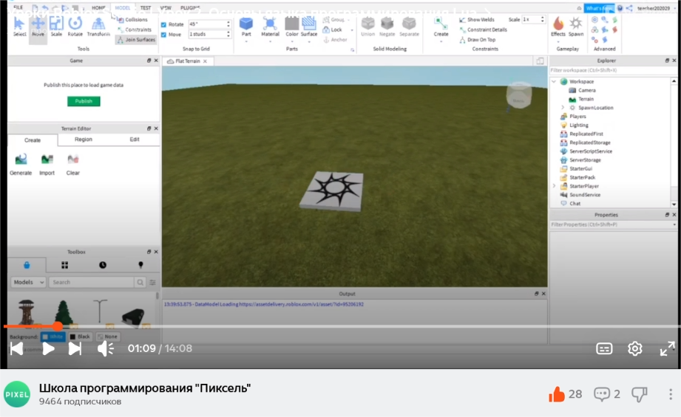Open Toolbox creations lightbulb tab
The image size is (681, 417).
pos(140,265)
